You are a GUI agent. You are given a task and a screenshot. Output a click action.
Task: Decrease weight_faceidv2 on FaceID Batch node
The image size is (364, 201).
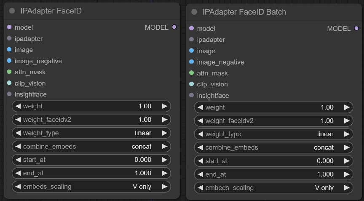click(x=201, y=121)
